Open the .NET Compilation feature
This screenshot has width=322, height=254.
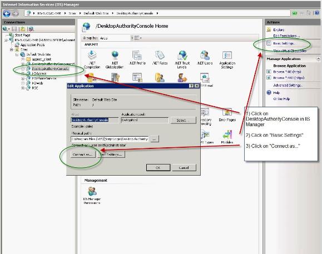[x=92, y=59]
